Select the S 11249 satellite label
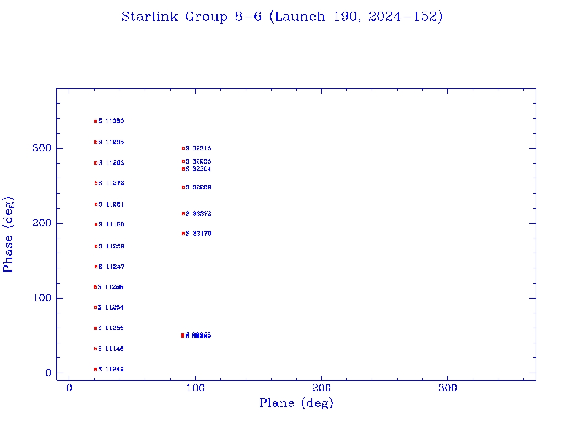Image resolution: width=564 pixels, height=423 pixels. (x=111, y=370)
